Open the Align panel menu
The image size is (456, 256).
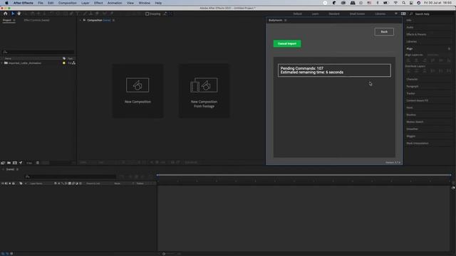coord(449,49)
